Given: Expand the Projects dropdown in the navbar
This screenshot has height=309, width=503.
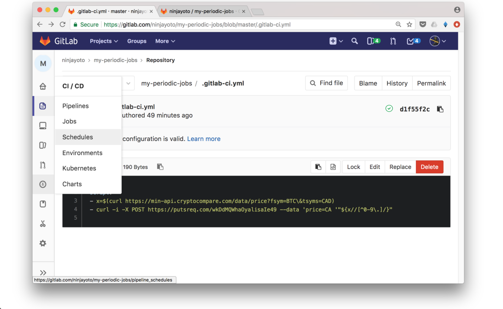Looking at the screenshot, I should point(104,41).
